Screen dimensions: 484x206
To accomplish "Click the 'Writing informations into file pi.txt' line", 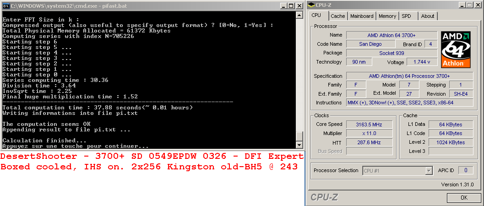I will tap(70, 113).
